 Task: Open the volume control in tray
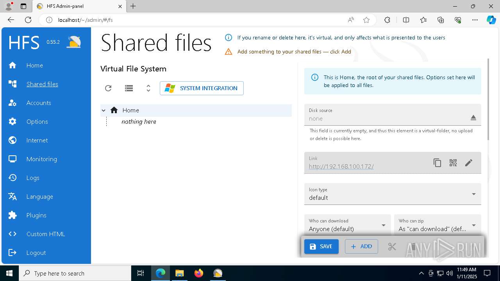pyautogui.click(x=449, y=273)
